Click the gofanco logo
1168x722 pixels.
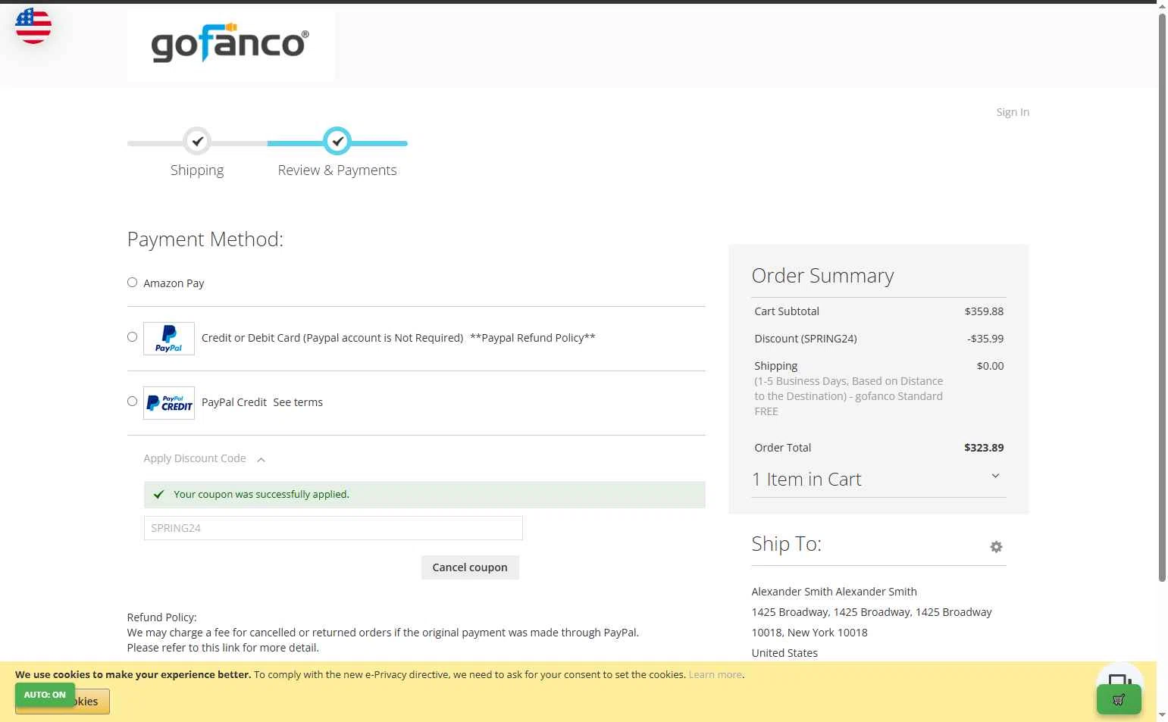tap(230, 44)
